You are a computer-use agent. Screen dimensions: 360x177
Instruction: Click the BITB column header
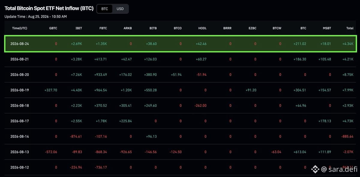tap(153, 28)
